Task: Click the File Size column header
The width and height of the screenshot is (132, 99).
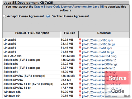Action: pos(69,33)
